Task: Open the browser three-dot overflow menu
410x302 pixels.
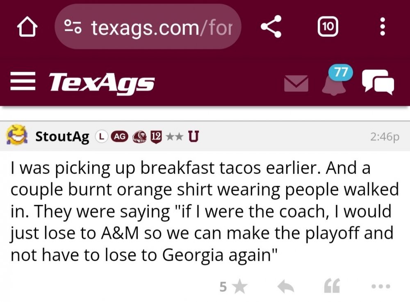Action: tap(382, 27)
